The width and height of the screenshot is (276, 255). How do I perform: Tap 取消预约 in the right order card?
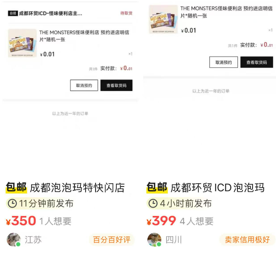click(223, 62)
